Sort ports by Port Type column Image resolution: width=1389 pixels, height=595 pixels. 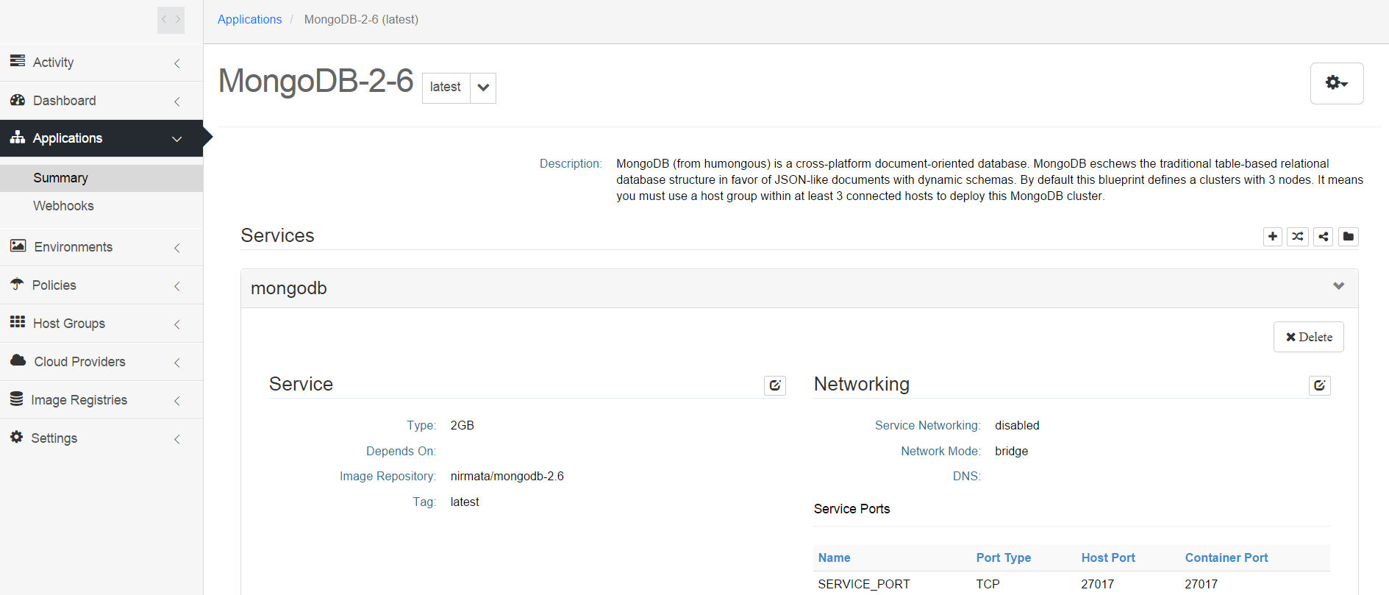[1003, 557]
